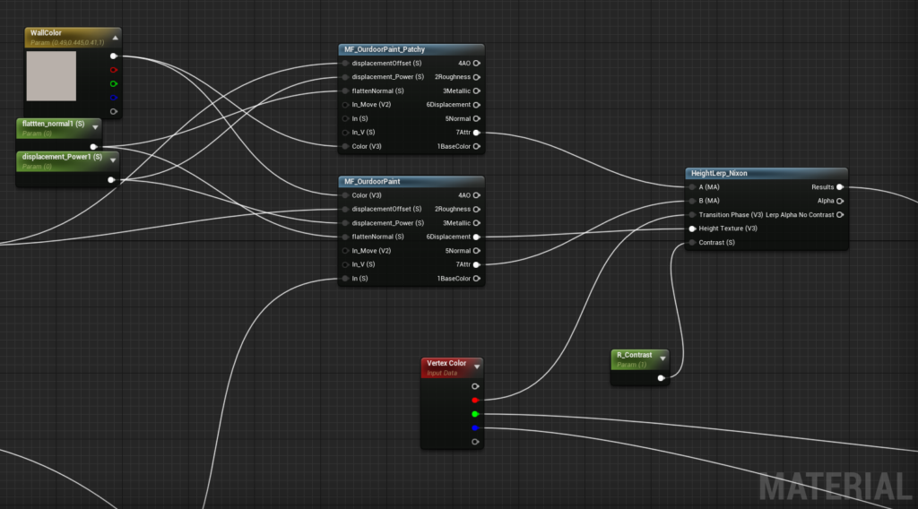
Task: Click the 6Displacement output pin on MF_OurdoorPaint
Action: [x=476, y=237]
